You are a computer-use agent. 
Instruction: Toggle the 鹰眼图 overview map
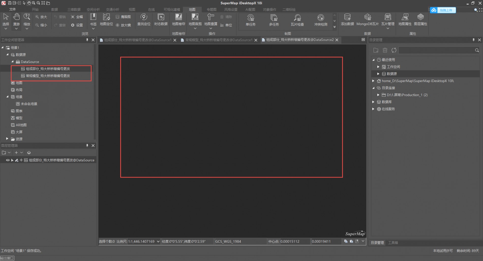[123, 17]
